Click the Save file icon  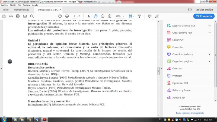pos(4,16)
